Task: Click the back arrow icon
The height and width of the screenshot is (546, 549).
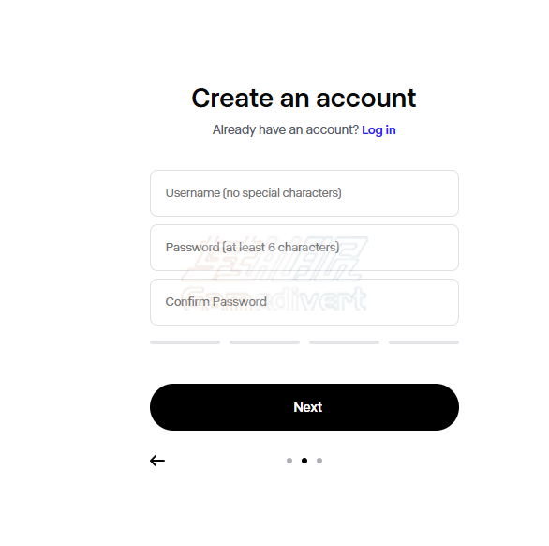Action: pyautogui.click(x=157, y=461)
